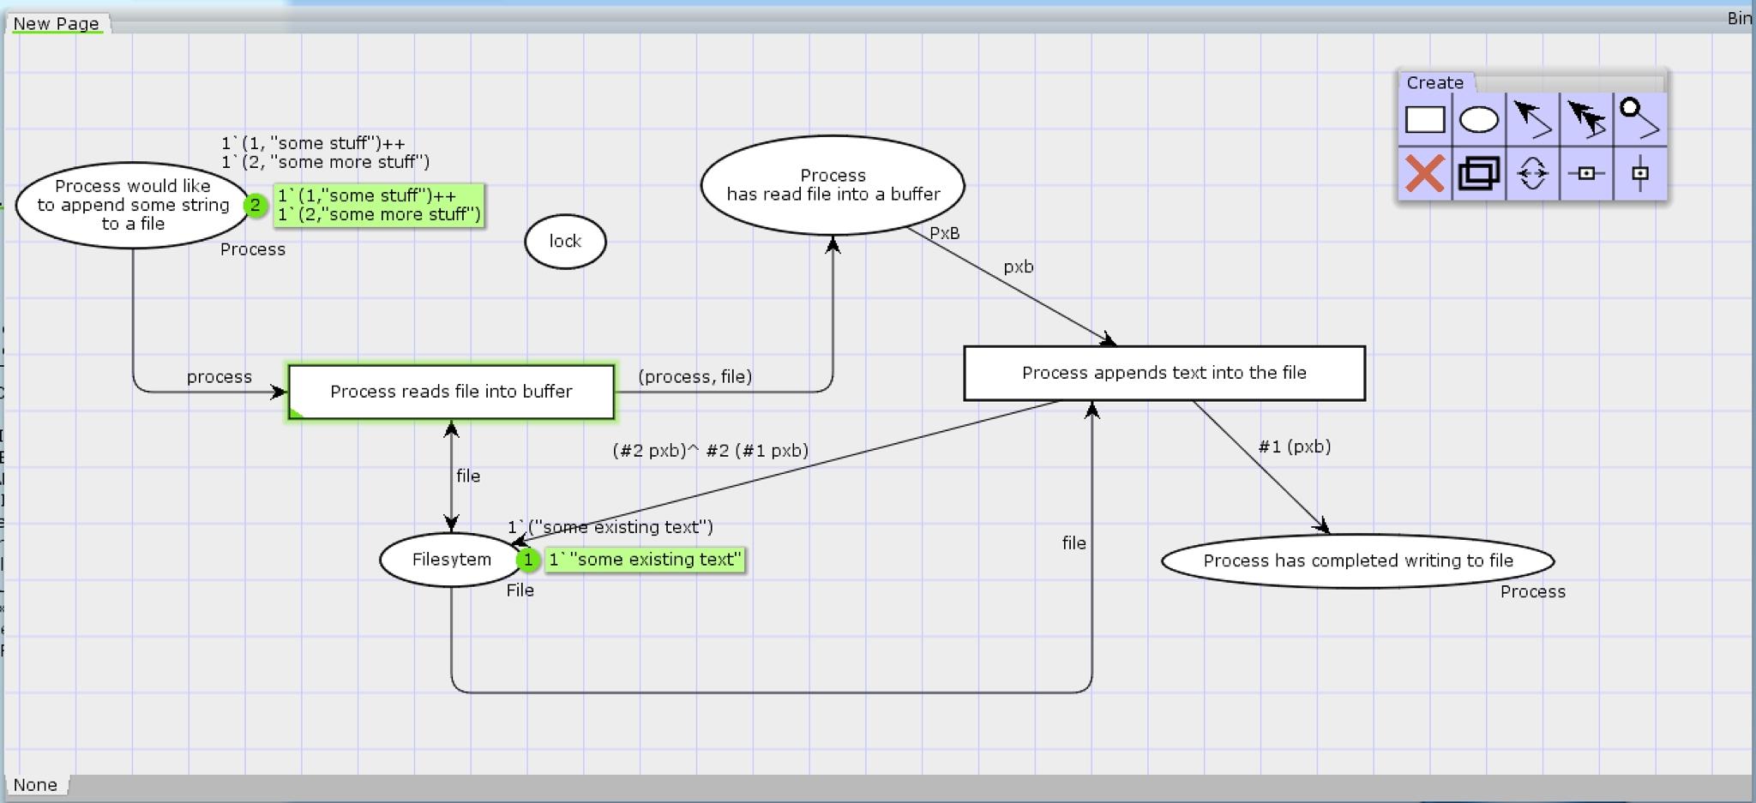Select the vertical guideline tool

pyautogui.click(x=1641, y=174)
